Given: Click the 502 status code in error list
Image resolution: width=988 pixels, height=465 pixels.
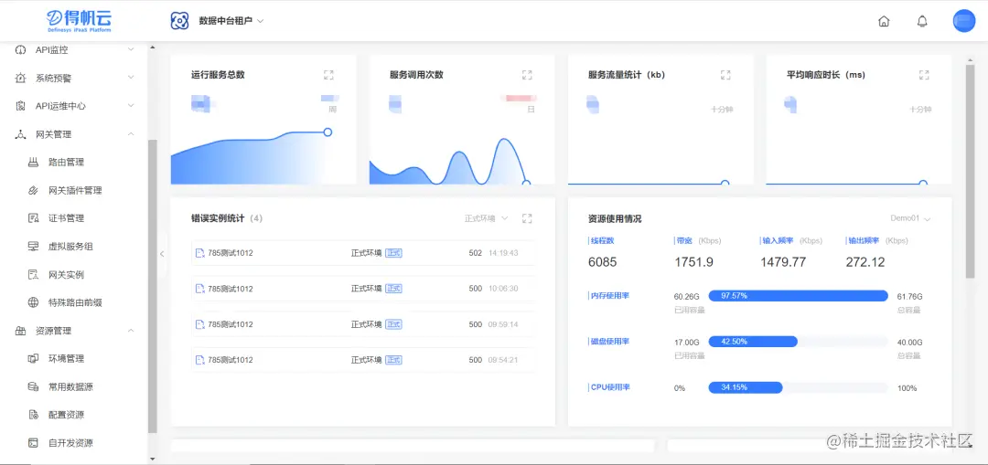Looking at the screenshot, I should 475,253.
